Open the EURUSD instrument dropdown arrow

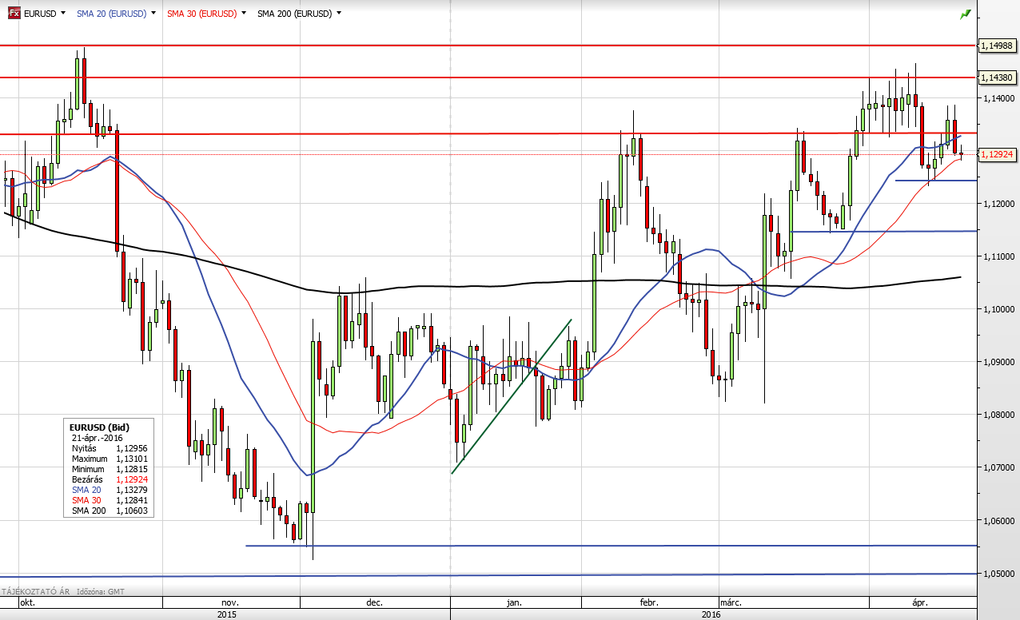tap(62, 14)
